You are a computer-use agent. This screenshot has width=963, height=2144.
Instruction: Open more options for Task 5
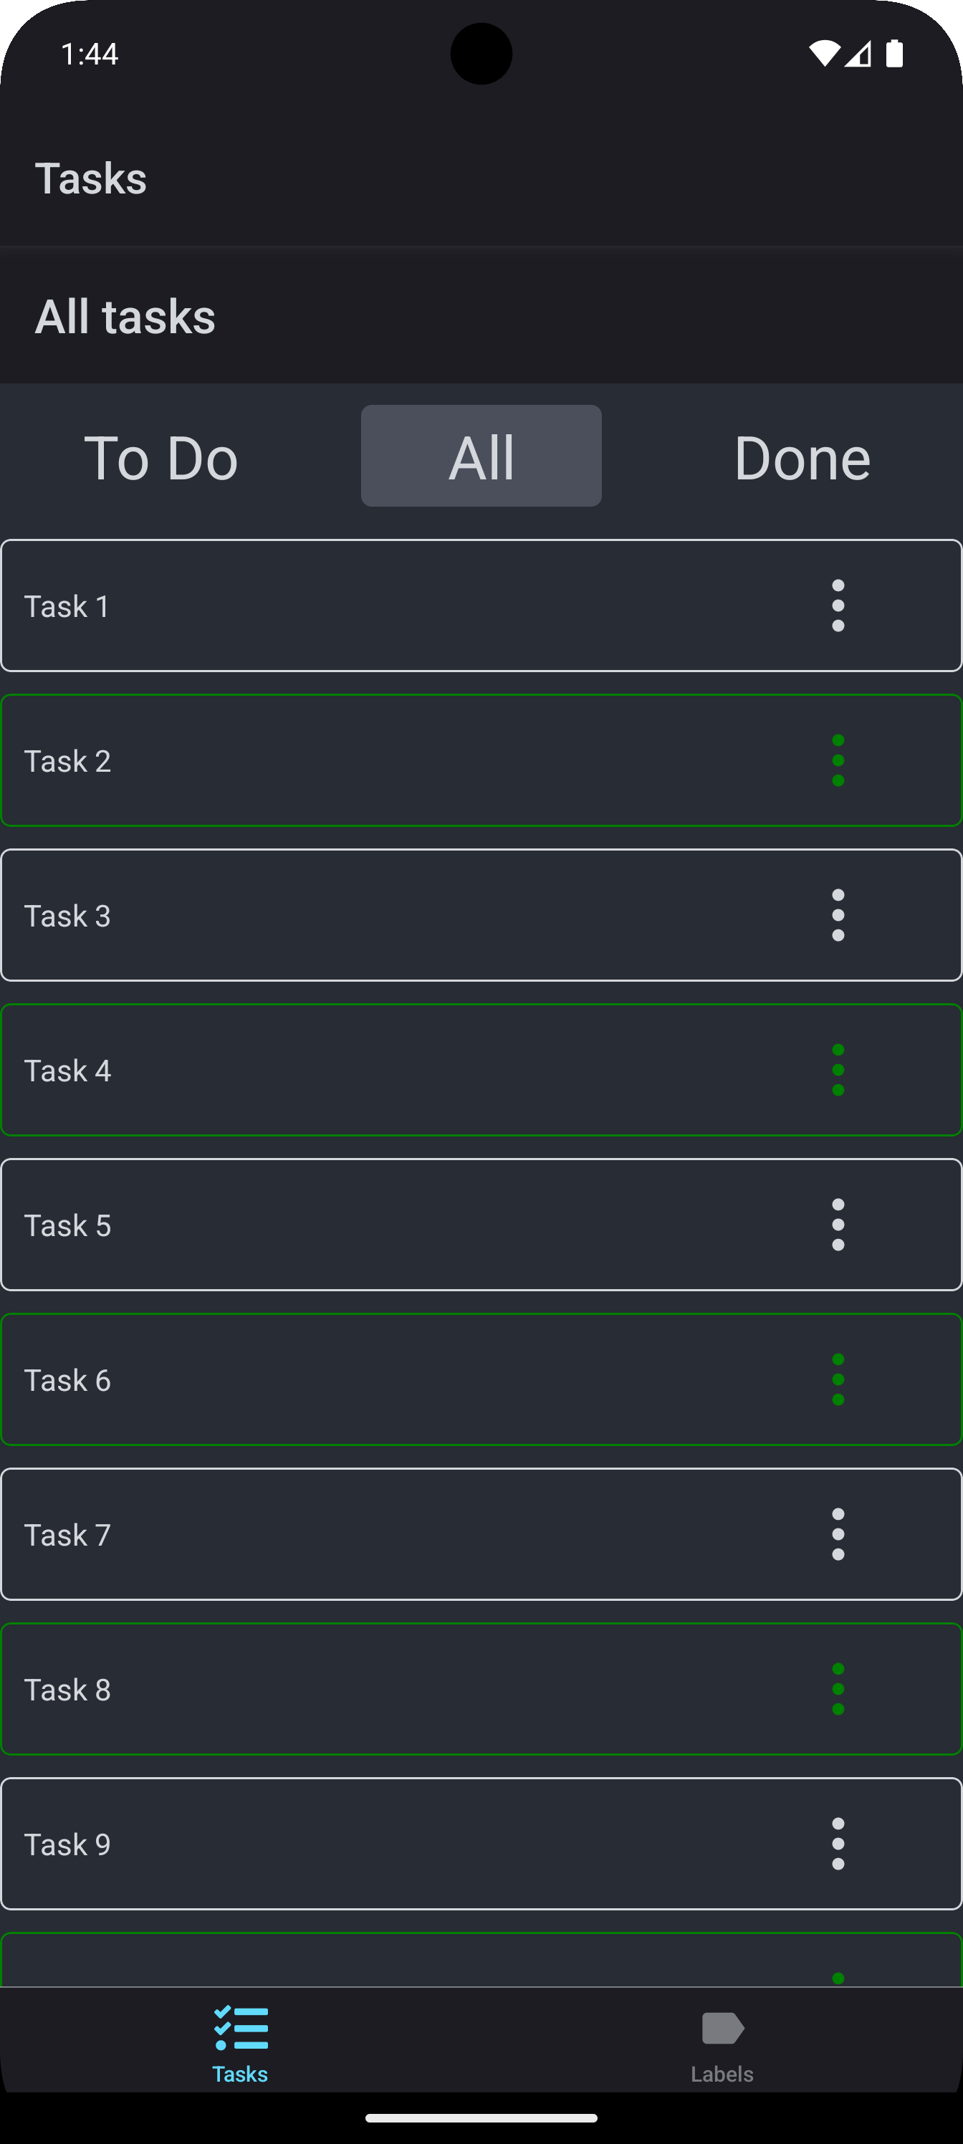(x=838, y=1225)
